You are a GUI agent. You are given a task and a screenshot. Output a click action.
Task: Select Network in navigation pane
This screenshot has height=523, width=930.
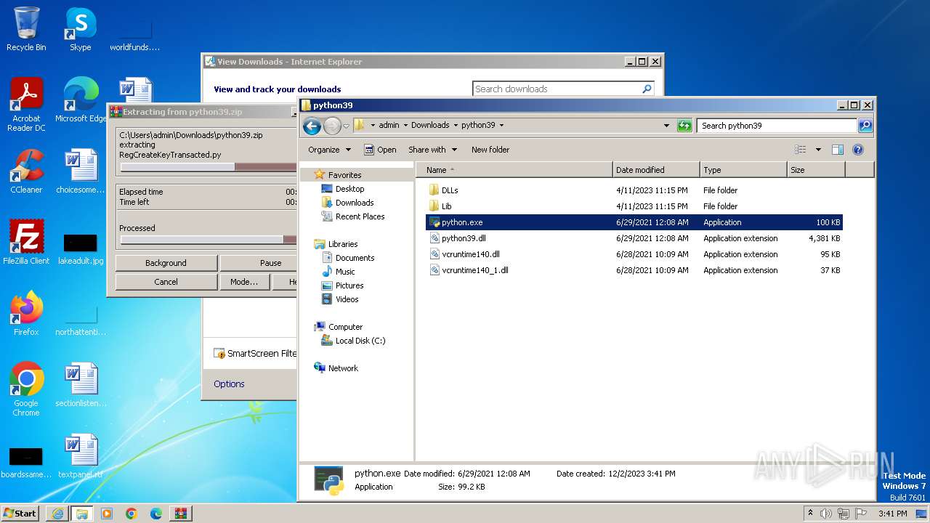tap(343, 368)
